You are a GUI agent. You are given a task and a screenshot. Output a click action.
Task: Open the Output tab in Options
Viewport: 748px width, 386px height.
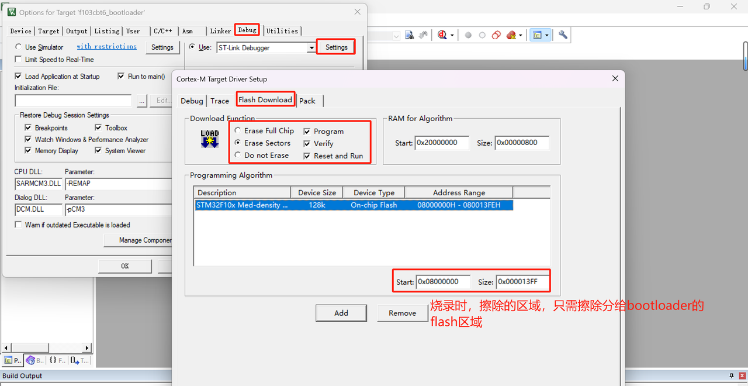click(x=77, y=31)
